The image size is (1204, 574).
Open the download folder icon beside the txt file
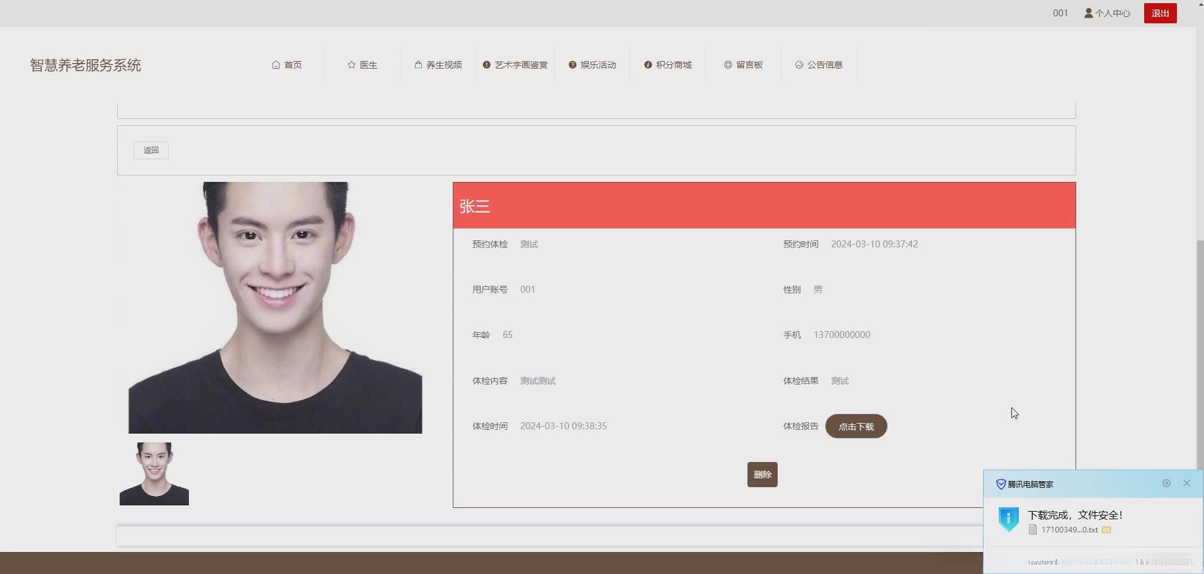click(x=1106, y=529)
